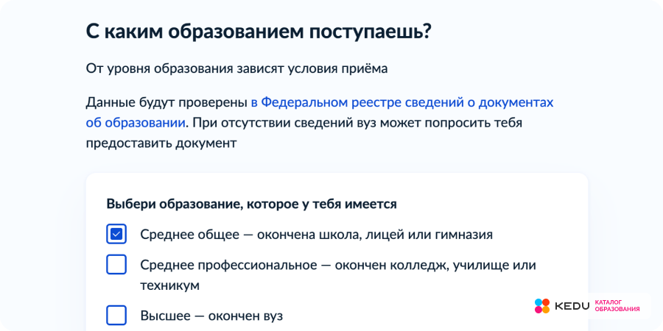Screen dimensions: 663x331
Task: Click 'Выбери образование, которое у тебя имеется' title
Action: coord(252,204)
